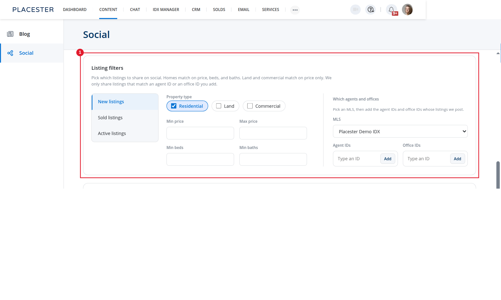
Task: Uncheck the Residential property type
Action: pyautogui.click(x=174, y=106)
